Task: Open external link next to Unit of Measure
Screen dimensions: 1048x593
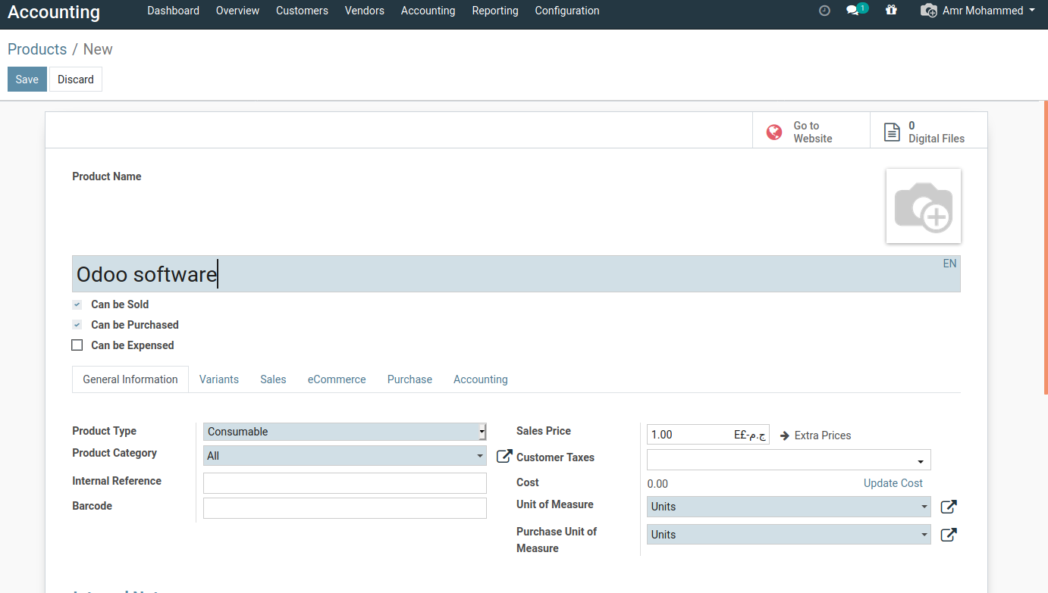Action: [x=948, y=507]
